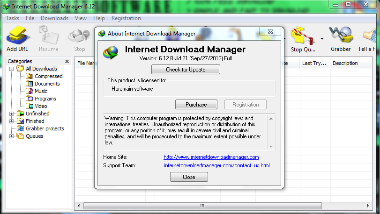Open the View menu
Image resolution: width=380 pixels, height=214 pixels.
tap(81, 18)
